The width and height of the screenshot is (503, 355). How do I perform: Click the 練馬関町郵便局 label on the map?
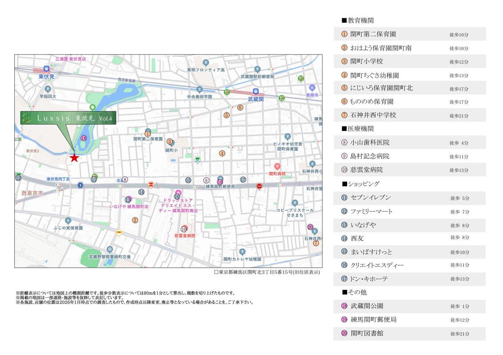(x=220, y=187)
